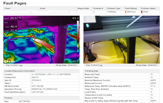Click the Max Load To Safely Apply label
This screenshot has width=163, height=103.
coord(111,101)
